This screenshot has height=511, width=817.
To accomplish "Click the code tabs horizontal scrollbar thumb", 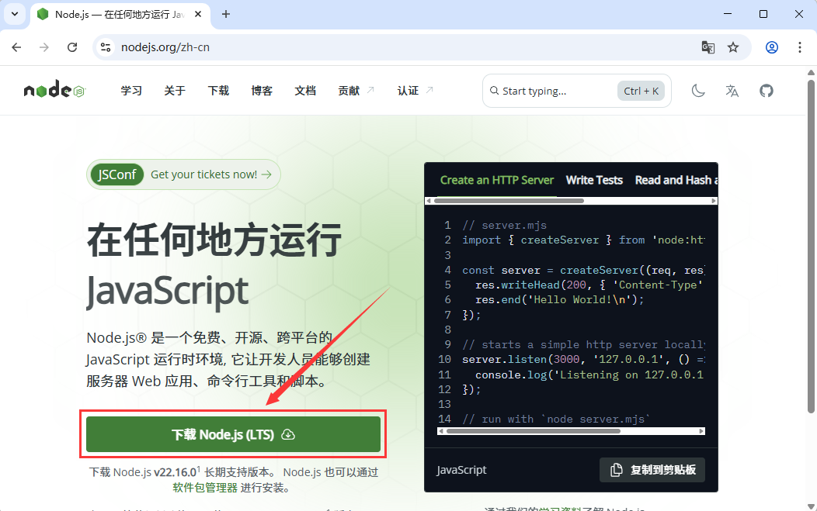I will tap(509, 201).
